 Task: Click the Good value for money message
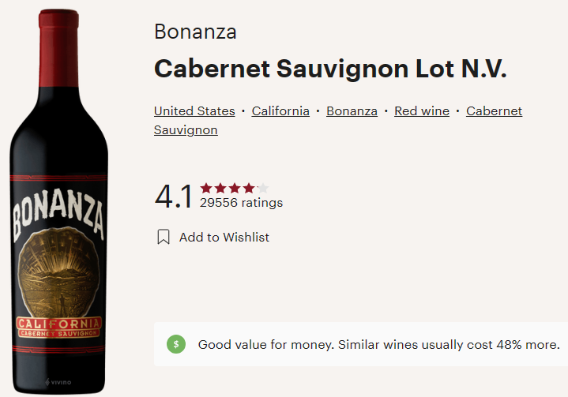(378, 344)
